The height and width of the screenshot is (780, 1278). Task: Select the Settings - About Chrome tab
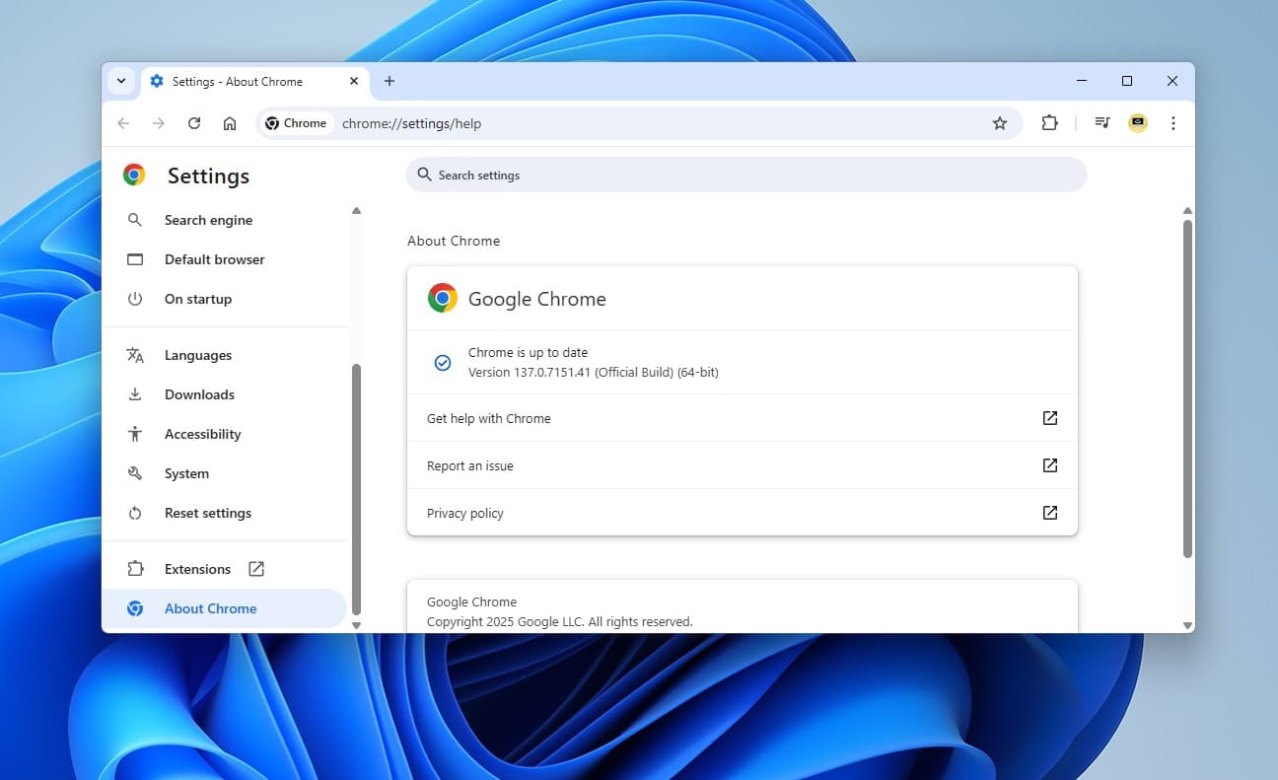click(255, 81)
